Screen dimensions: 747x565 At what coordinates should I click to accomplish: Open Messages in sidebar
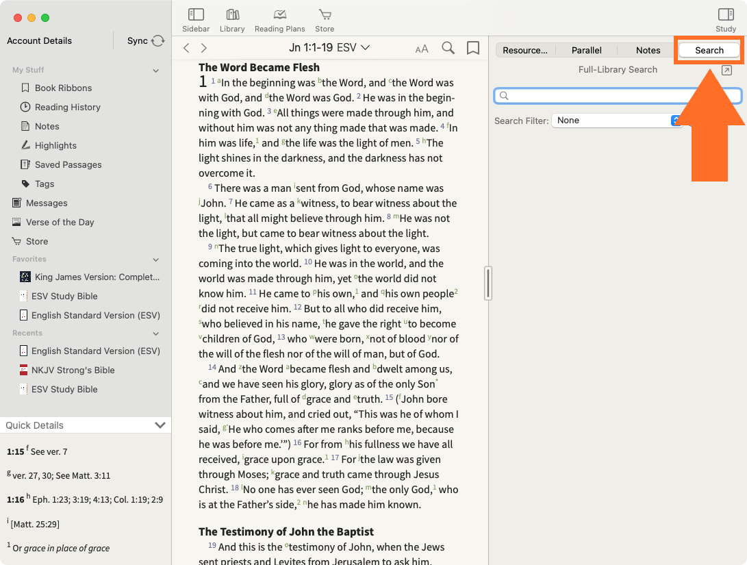pyautogui.click(x=40, y=203)
